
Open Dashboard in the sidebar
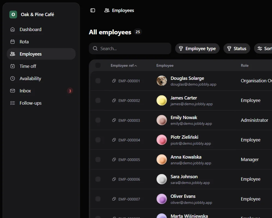[41, 29]
